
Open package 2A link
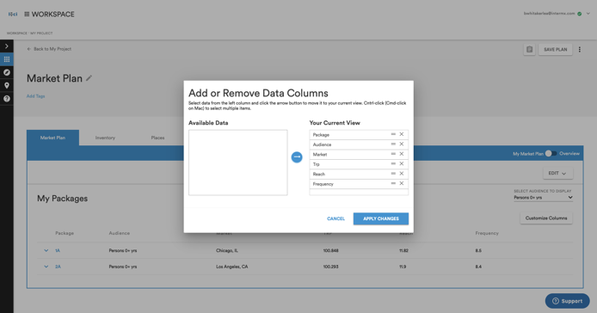(58, 267)
